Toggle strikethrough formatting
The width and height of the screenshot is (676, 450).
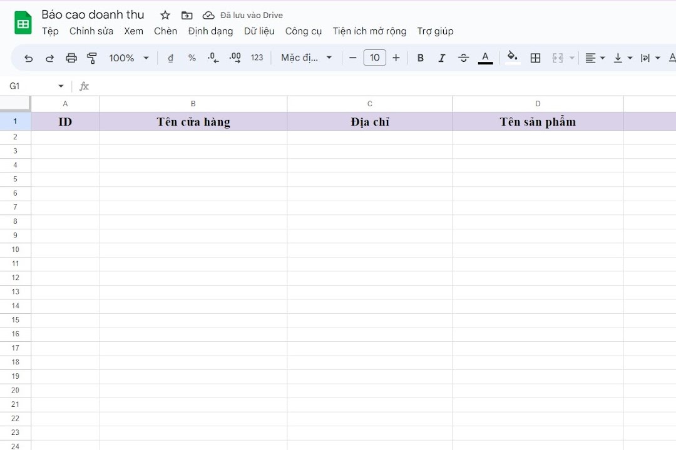463,57
